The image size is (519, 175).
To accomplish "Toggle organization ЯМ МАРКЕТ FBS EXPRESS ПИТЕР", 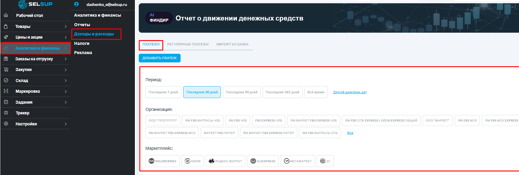I will [x=269, y=133].
